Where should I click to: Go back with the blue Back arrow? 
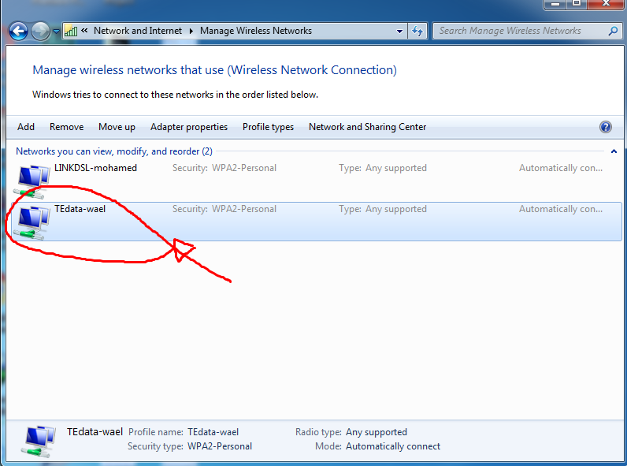pyautogui.click(x=18, y=31)
